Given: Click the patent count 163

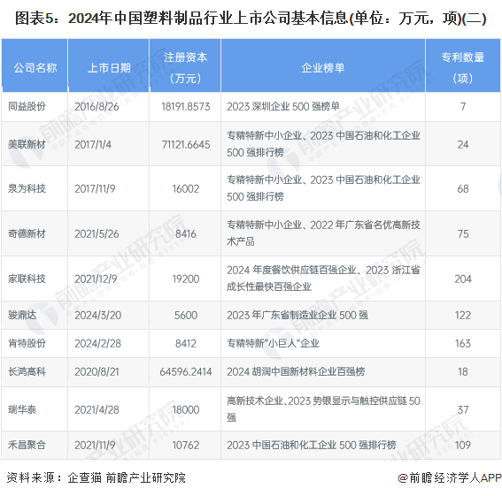Looking at the screenshot, I should pyautogui.click(x=463, y=343).
